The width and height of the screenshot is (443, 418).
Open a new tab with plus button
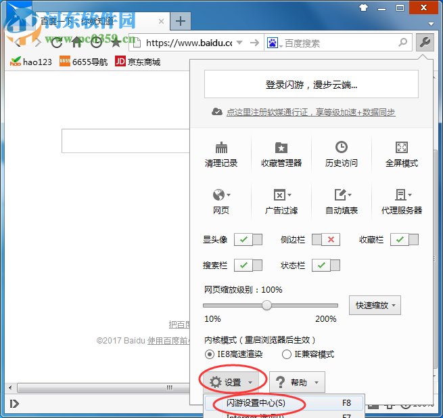coord(181,21)
